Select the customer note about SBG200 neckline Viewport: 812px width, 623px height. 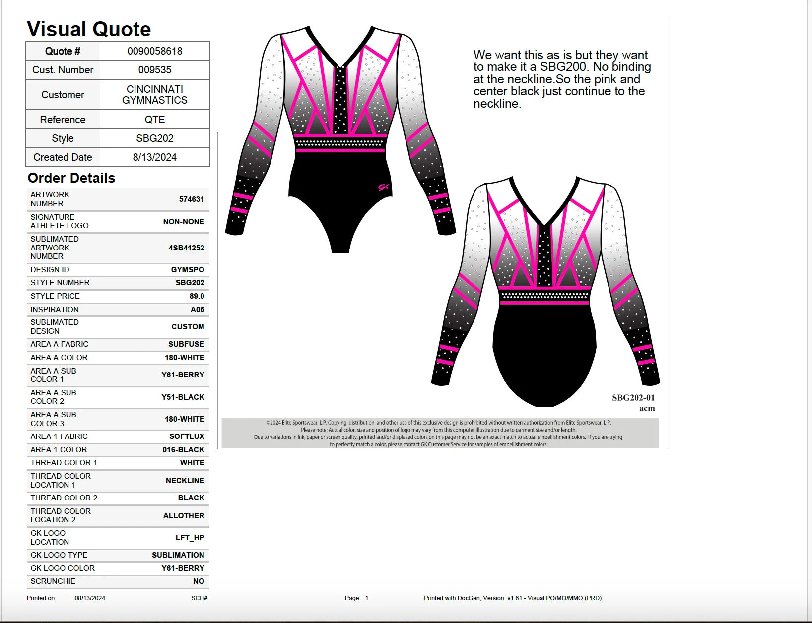point(562,79)
